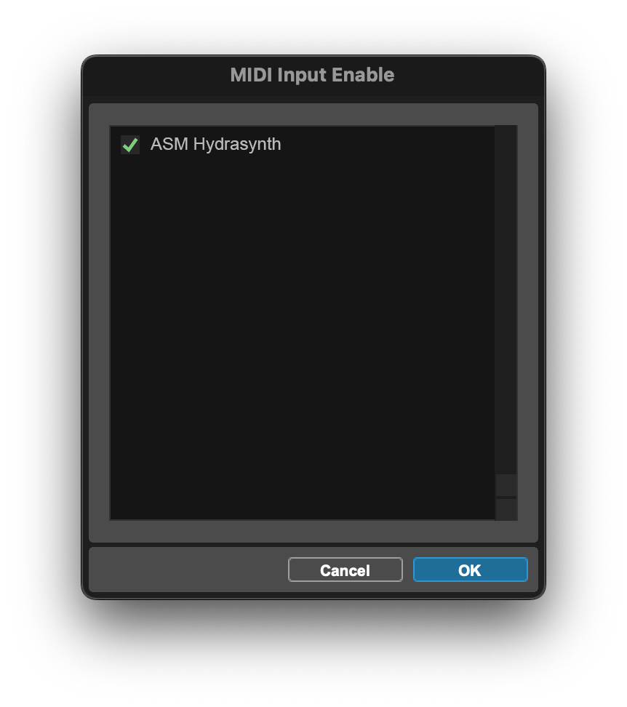Click the gray Cancel button

point(345,570)
